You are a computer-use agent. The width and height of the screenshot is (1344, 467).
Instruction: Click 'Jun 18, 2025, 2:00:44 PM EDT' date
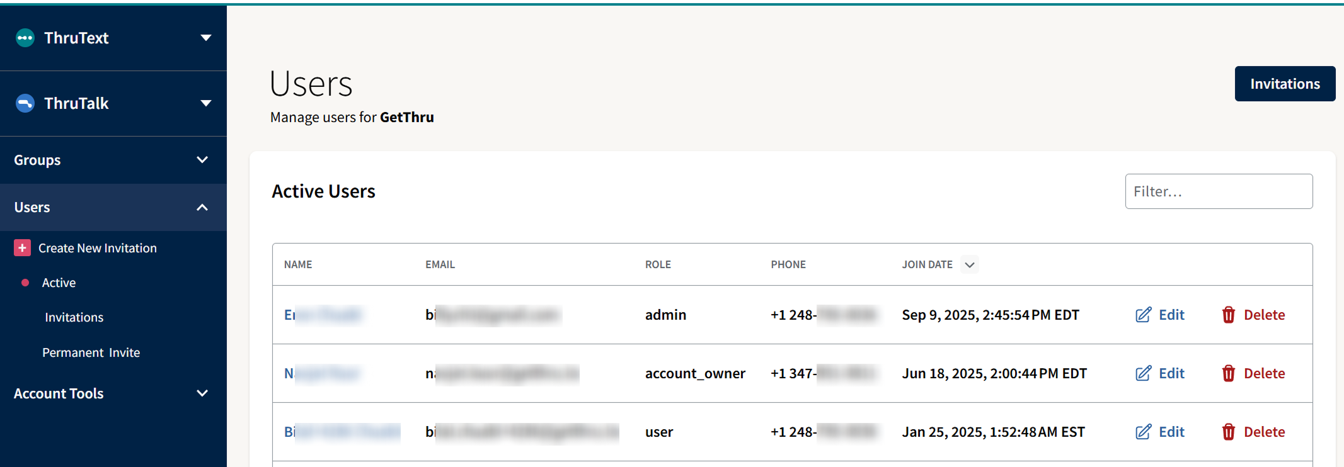coord(994,373)
